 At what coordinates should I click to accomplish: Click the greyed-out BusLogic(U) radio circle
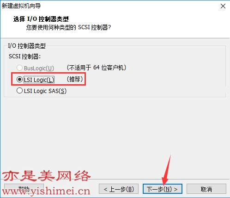[x=19, y=68]
